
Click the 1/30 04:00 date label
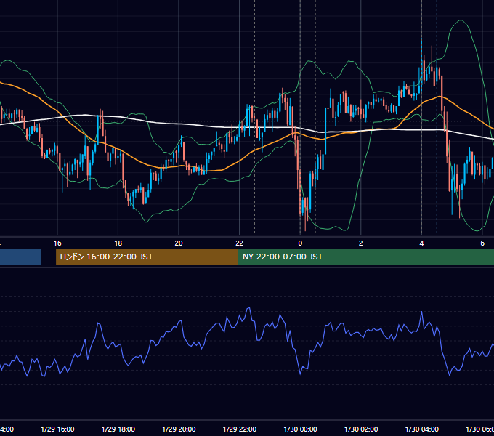422,429
